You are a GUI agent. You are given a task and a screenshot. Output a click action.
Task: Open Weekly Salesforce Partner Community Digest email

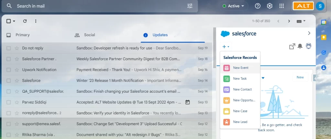point(107,59)
